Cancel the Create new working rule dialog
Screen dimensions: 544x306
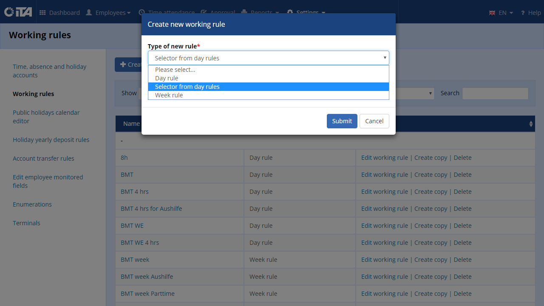(374, 121)
